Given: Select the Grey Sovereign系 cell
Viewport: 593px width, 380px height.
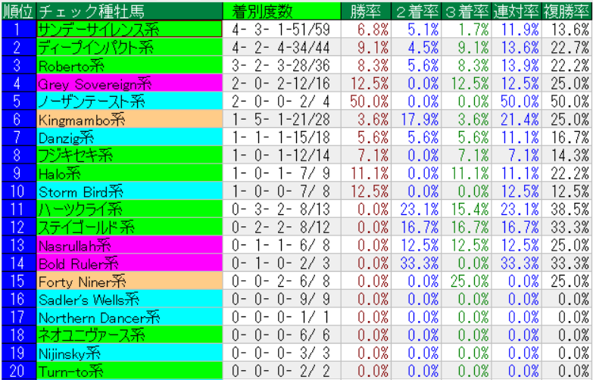Looking at the screenshot, I should pos(130,83).
